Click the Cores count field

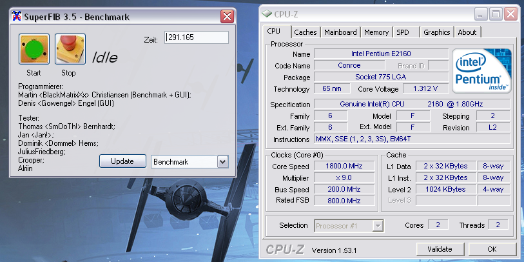438,225
